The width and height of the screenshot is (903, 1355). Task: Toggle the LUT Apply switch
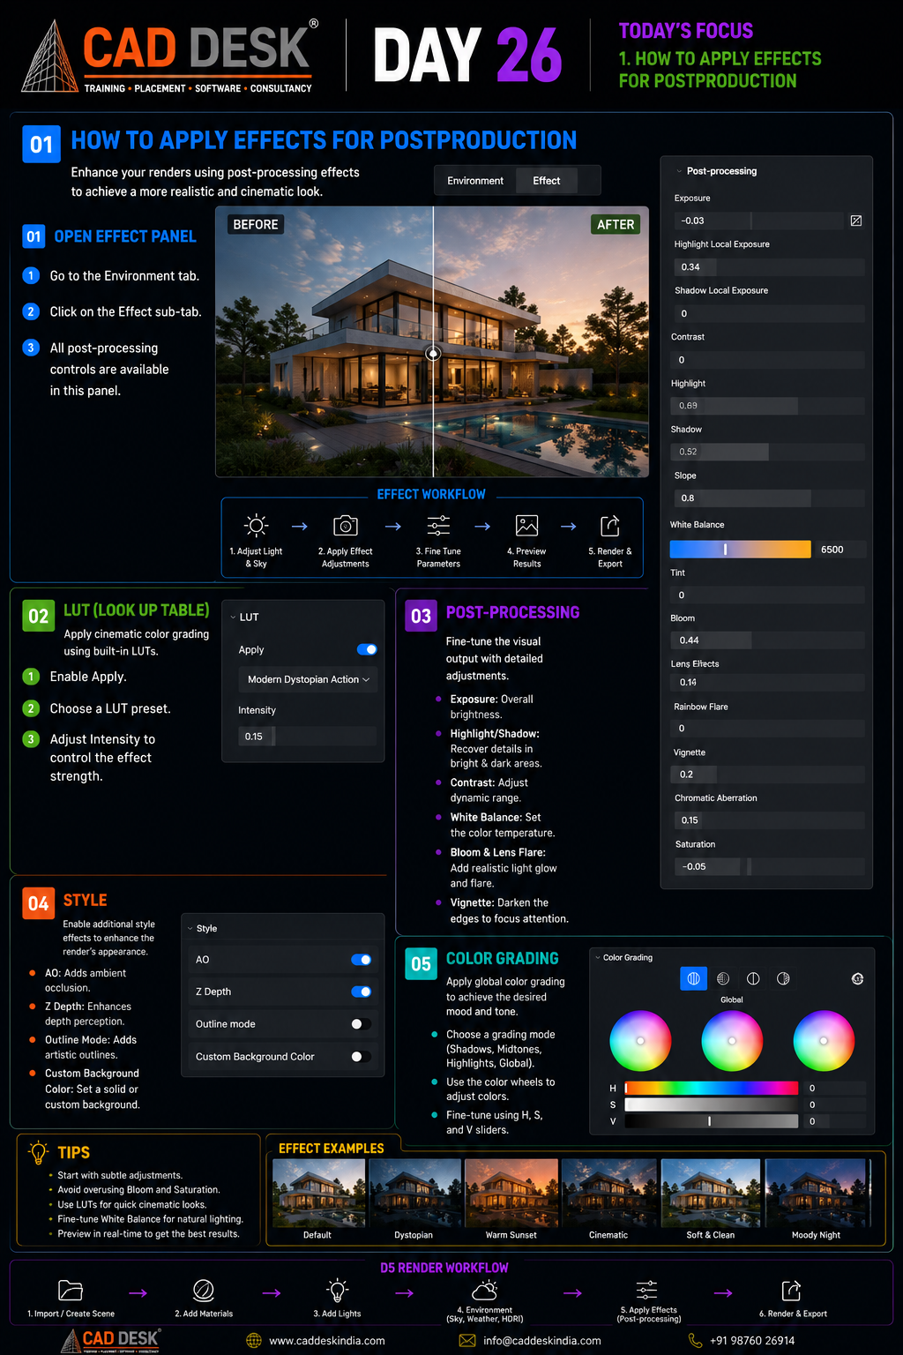[x=367, y=649]
